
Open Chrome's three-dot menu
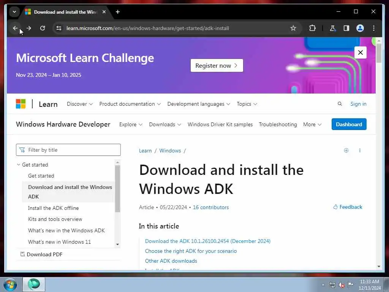(x=374, y=28)
